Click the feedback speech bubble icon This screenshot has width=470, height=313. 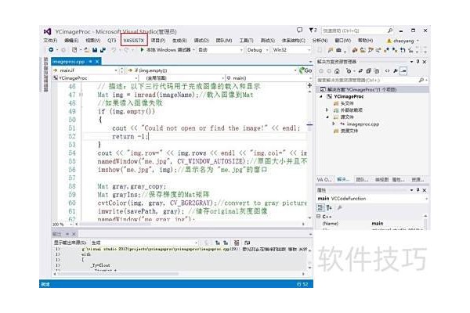299,30
